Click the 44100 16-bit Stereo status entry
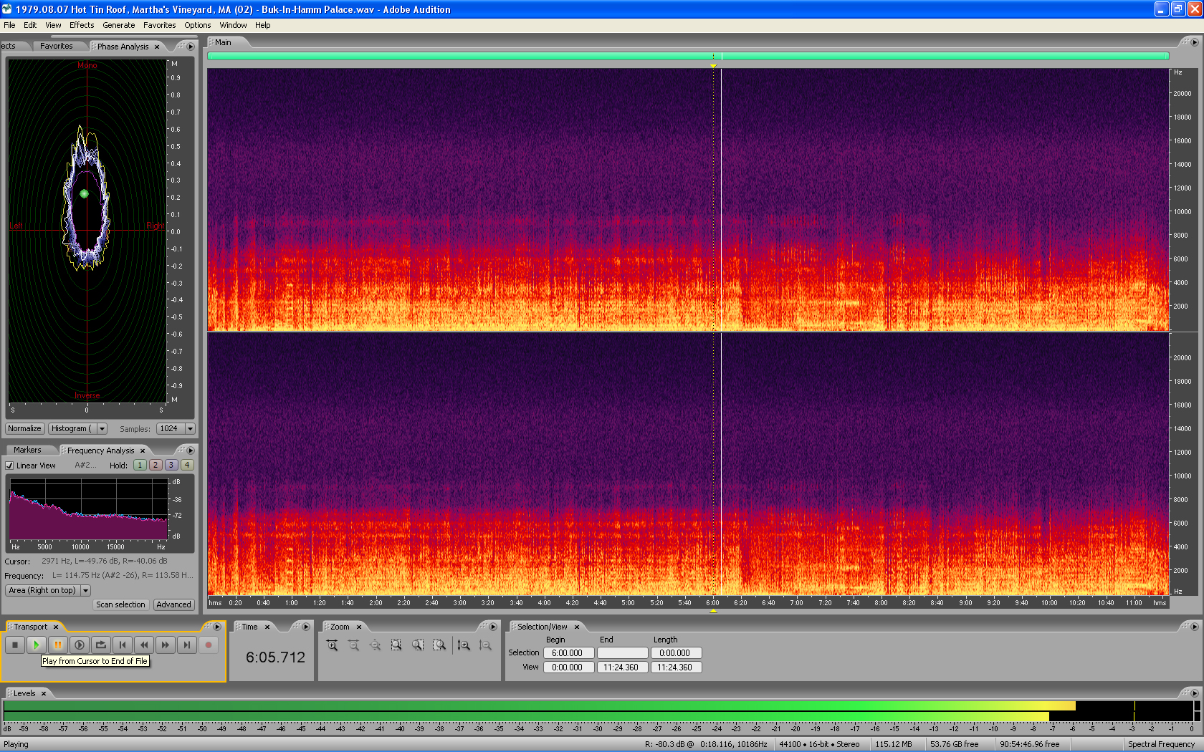 pyautogui.click(x=819, y=744)
